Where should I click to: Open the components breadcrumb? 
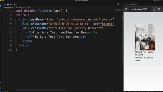click(8, 8)
